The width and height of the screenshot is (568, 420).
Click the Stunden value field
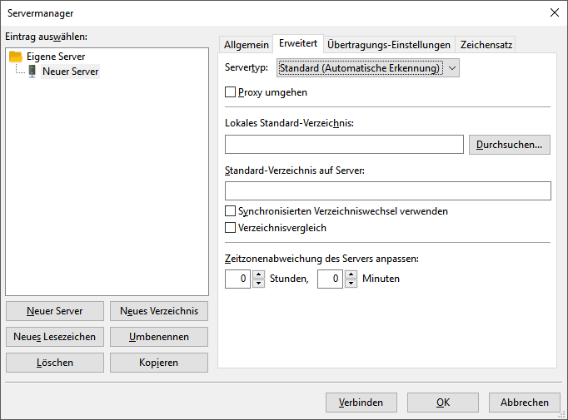tap(237, 279)
